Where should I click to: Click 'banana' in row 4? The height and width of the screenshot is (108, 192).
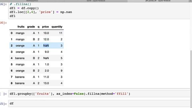pyautogui.click(x=20, y=58)
